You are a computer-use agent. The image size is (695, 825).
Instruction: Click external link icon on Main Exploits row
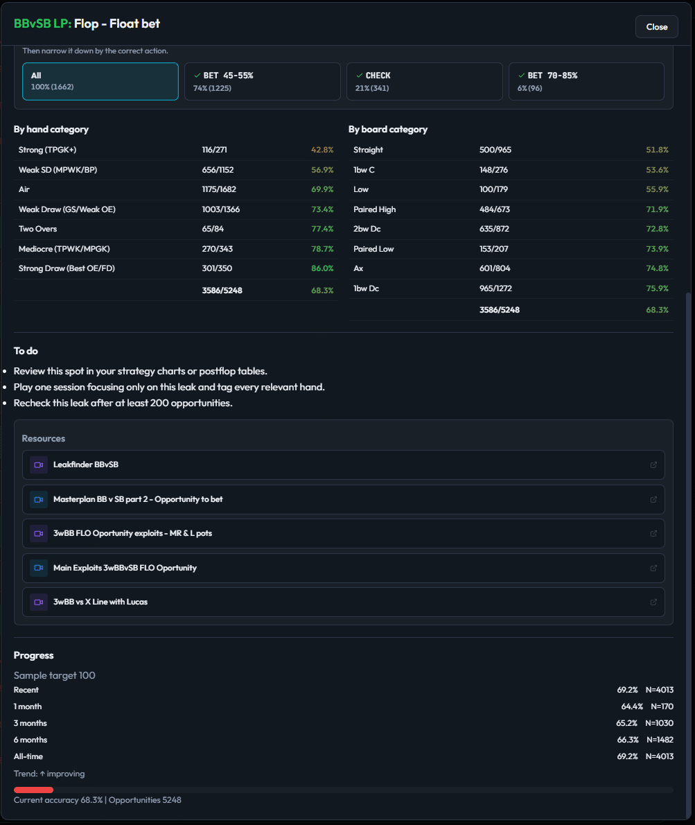(653, 568)
